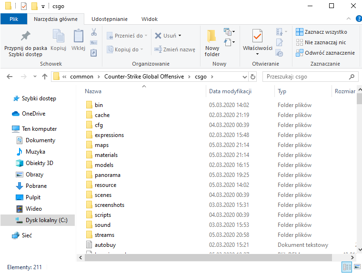Click the search magnifier icon

(x=352, y=77)
